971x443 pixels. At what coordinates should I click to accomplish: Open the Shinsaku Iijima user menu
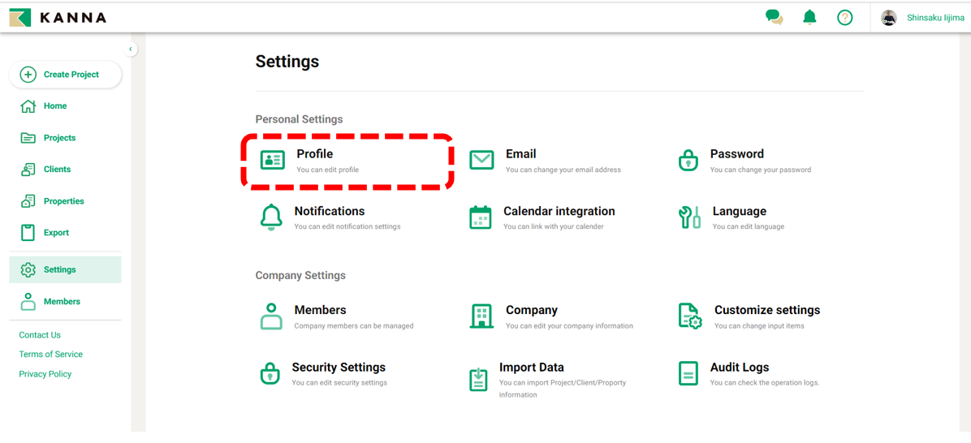924,18
